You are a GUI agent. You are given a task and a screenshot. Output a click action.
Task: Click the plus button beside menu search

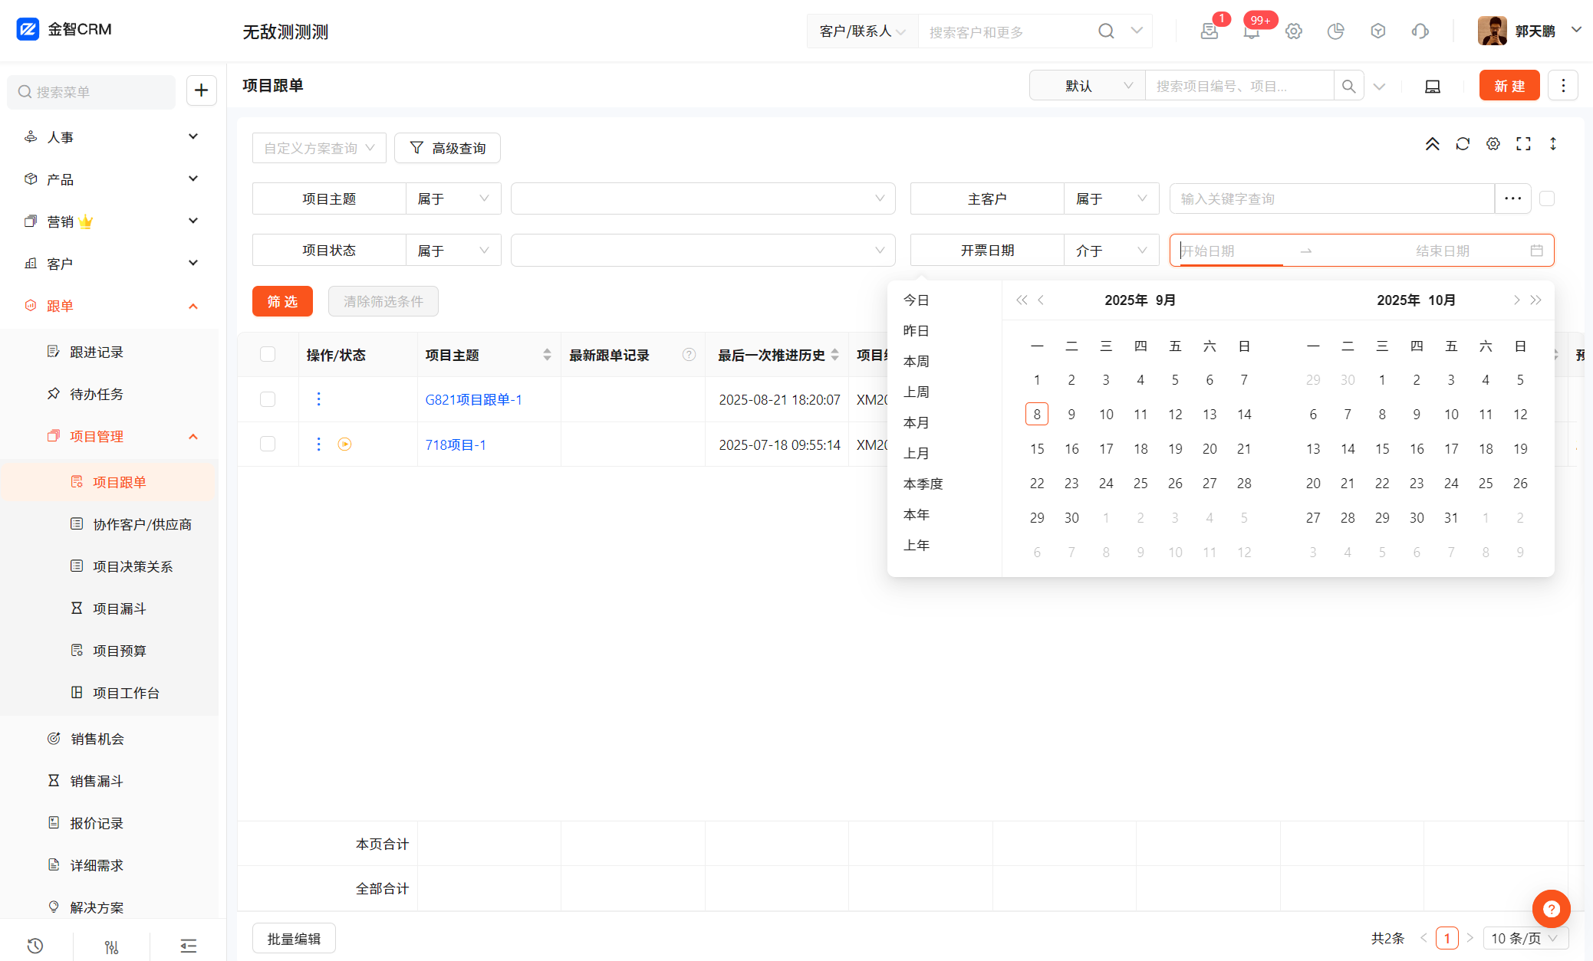tap(201, 90)
